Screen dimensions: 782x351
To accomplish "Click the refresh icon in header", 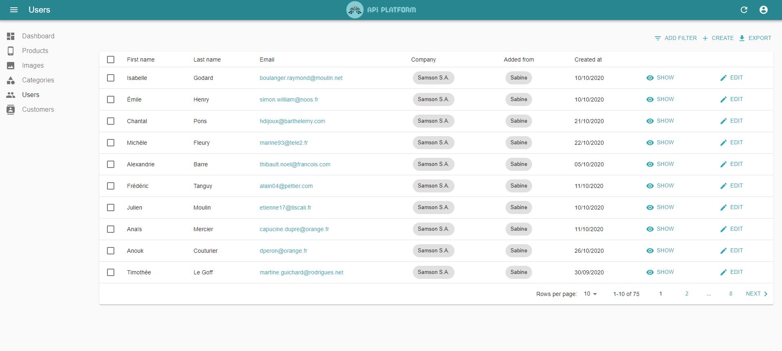I will point(744,10).
